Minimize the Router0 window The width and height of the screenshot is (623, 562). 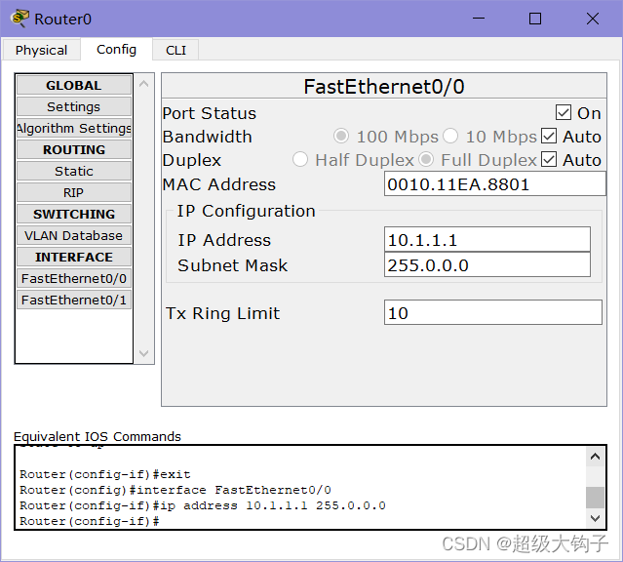pos(479,19)
